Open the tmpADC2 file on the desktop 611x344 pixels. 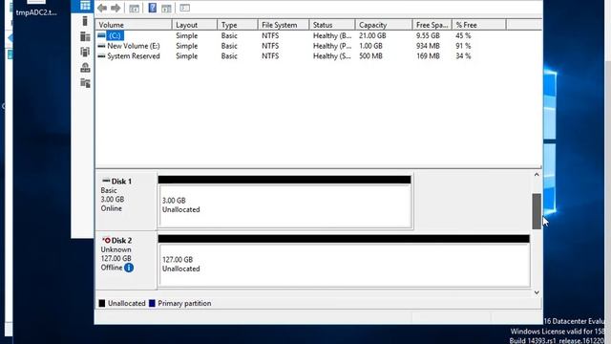coord(36,9)
